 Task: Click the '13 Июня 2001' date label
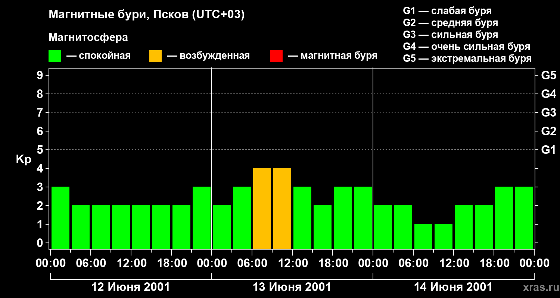292,287
